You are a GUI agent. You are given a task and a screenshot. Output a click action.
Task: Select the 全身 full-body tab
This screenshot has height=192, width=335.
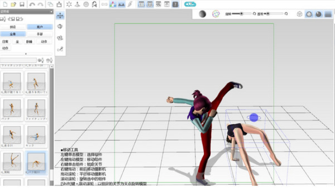[x=13, y=34]
